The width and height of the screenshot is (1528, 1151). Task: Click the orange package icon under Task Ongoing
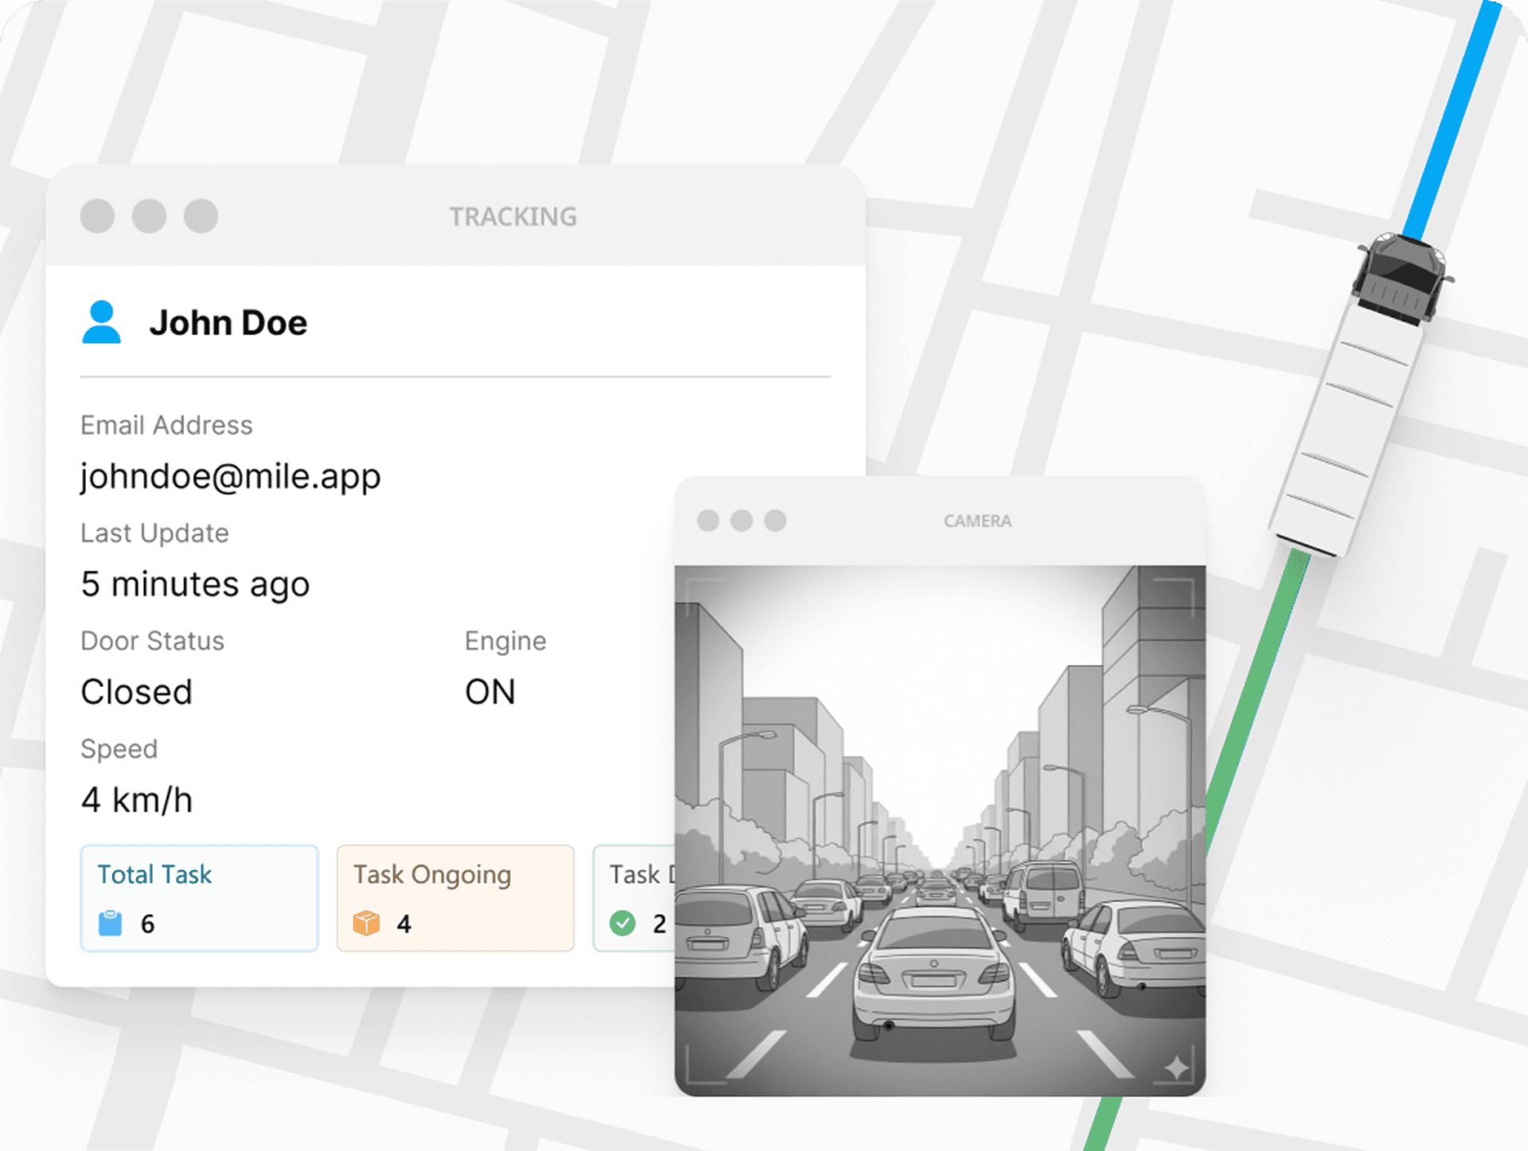368,924
